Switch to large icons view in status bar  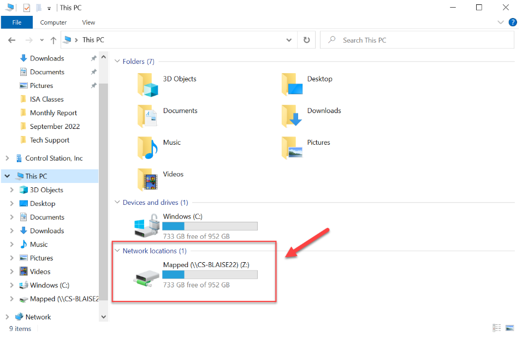(x=509, y=328)
